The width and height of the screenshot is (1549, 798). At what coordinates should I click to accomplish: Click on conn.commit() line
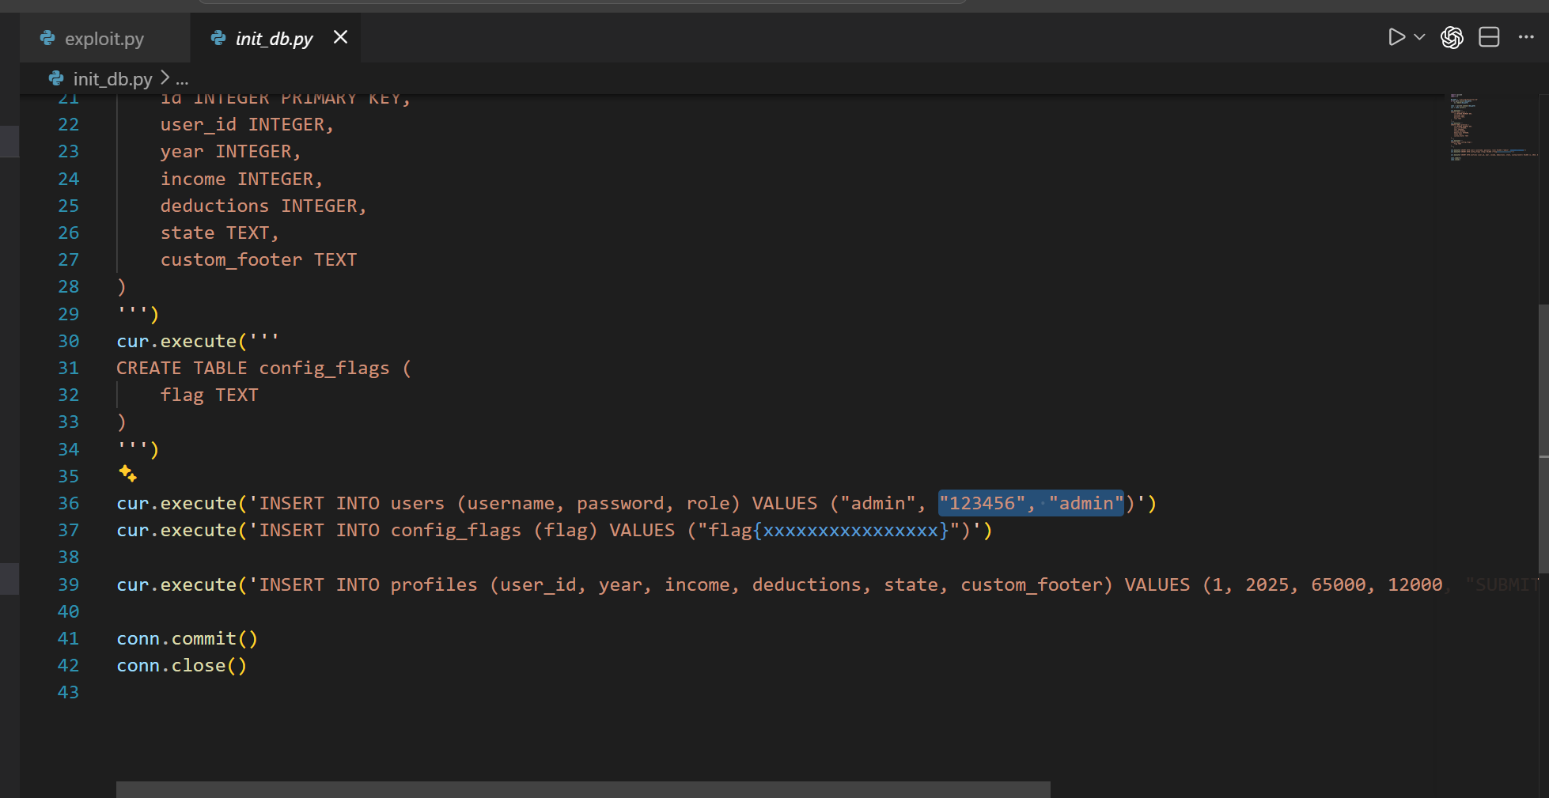[x=187, y=638]
